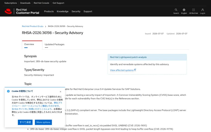Open the Get Support link
Image resolution: width=211 pixels, height=132 pixels.
pyautogui.click(x=58, y=3)
